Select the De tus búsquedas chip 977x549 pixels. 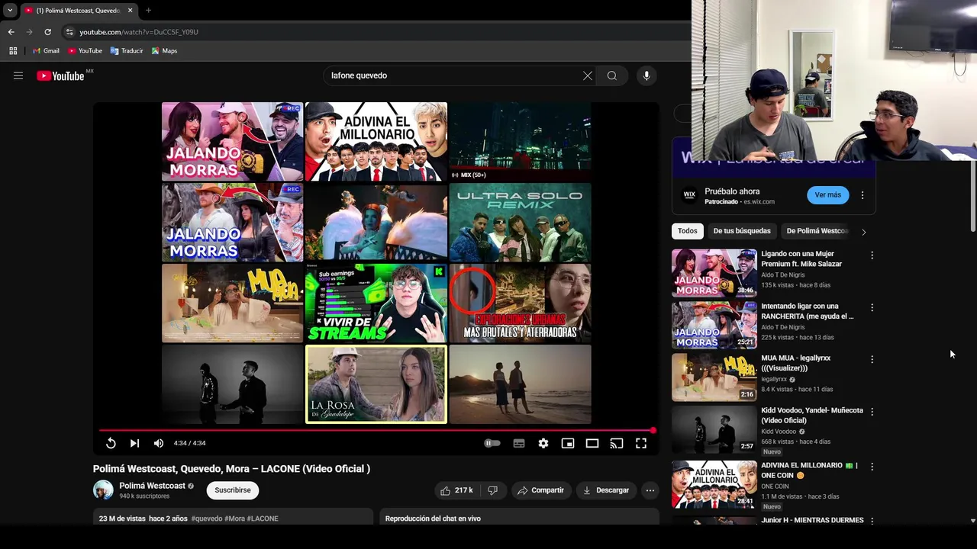[x=742, y=231]
